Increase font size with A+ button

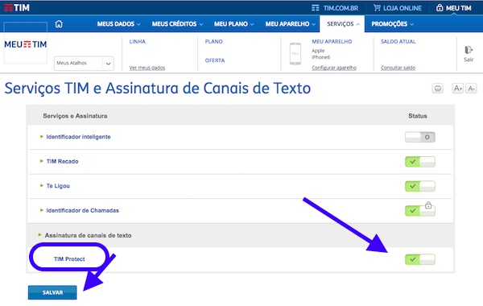coord(458,89)
